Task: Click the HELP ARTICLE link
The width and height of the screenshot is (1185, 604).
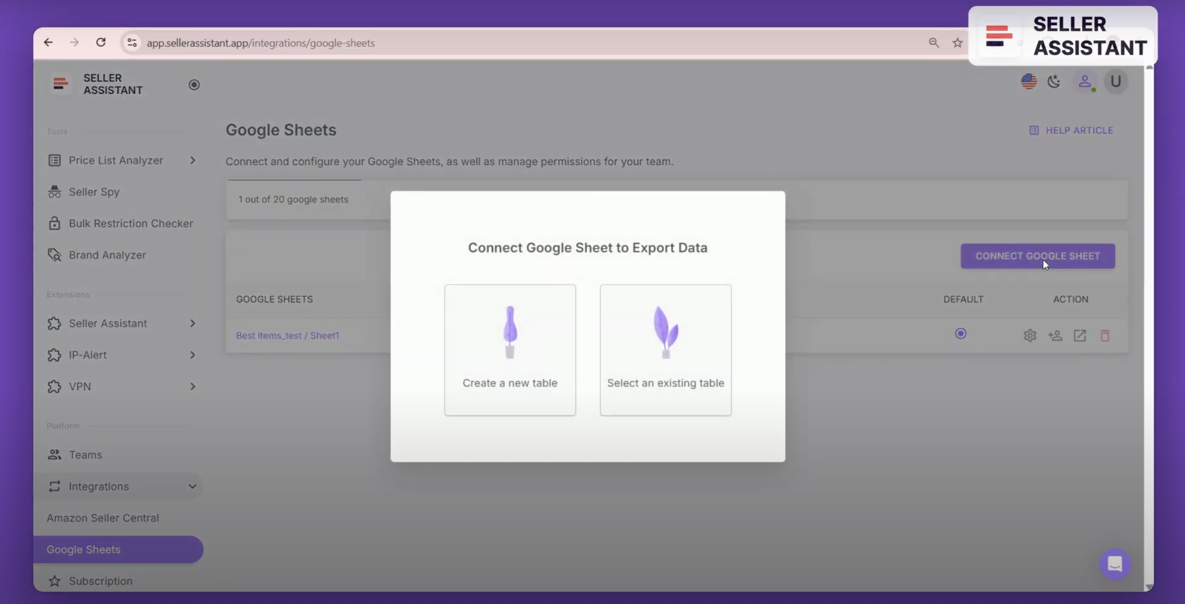Action: click(1079, 130)
